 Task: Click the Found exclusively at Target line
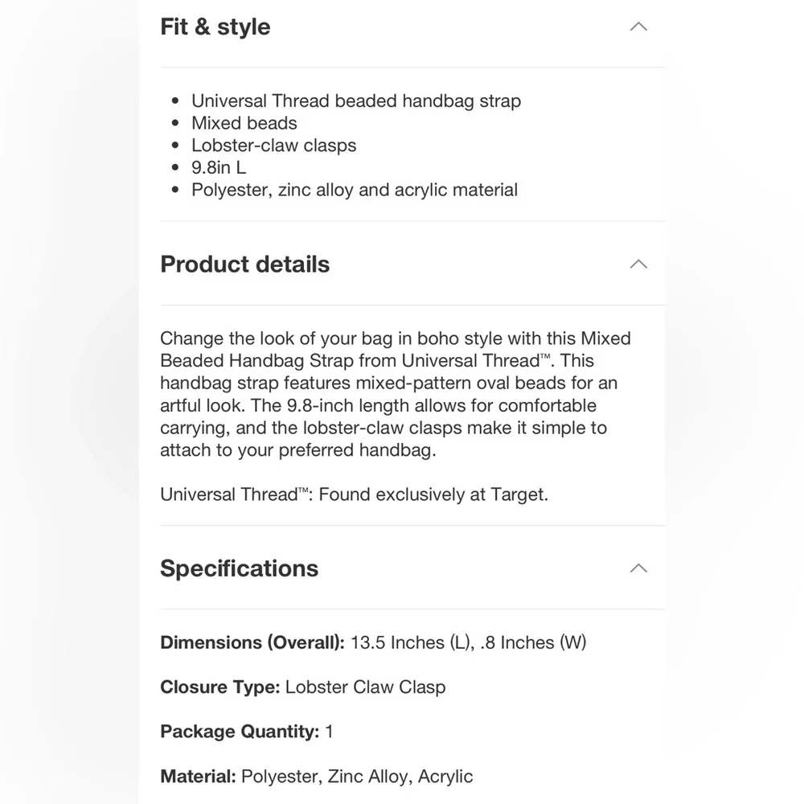[354, 494]
